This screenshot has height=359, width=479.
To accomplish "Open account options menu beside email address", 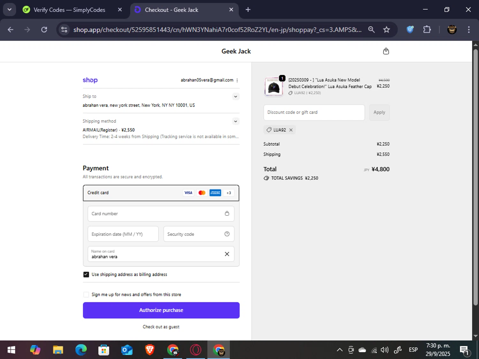I will click(237, 80).
